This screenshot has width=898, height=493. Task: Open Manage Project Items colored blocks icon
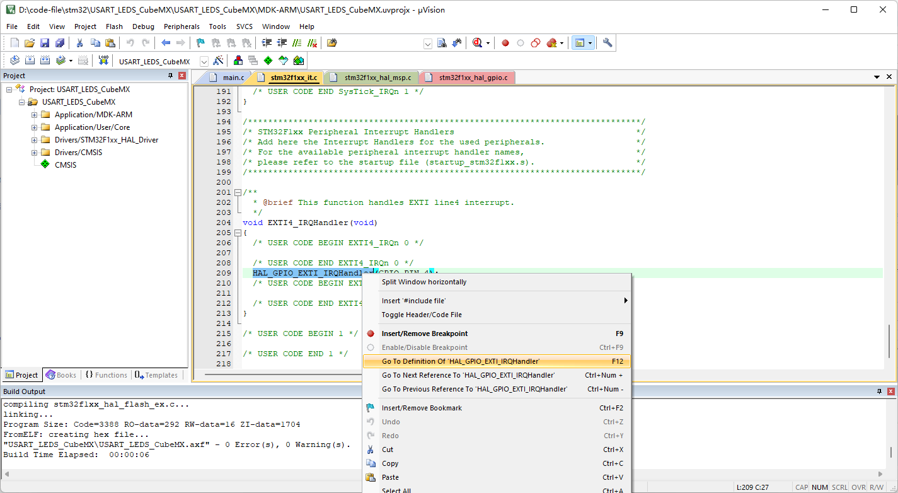point(238,61)
